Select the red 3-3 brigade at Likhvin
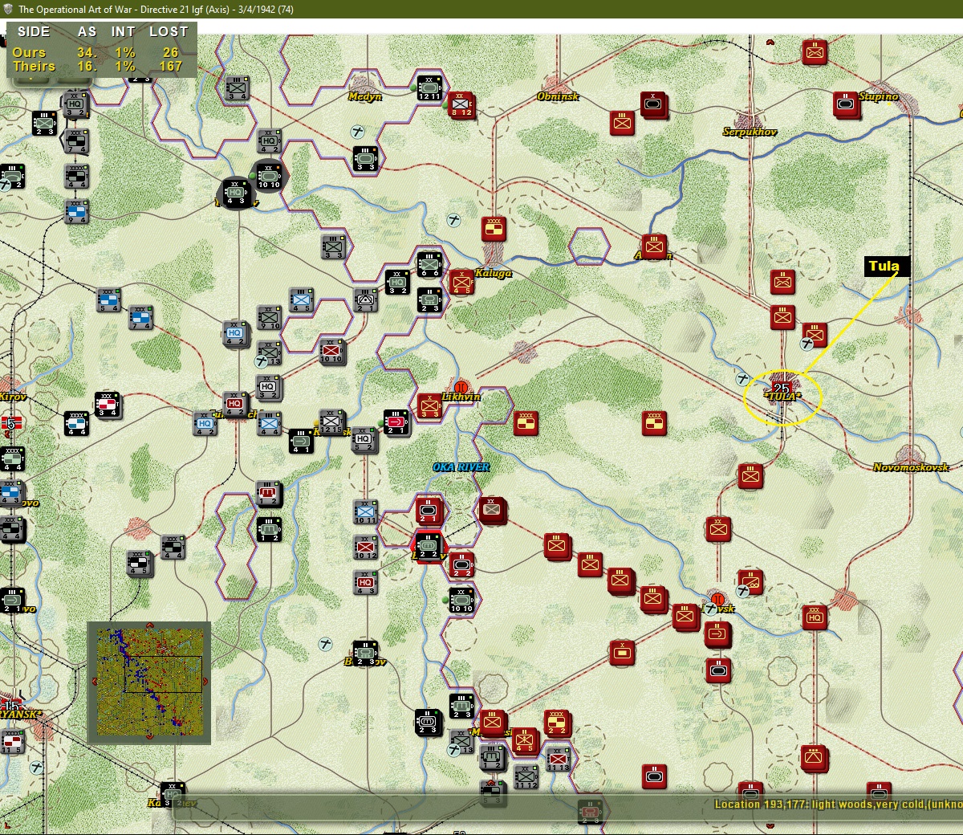The image size is (963, 835). [x=429, y=405]
